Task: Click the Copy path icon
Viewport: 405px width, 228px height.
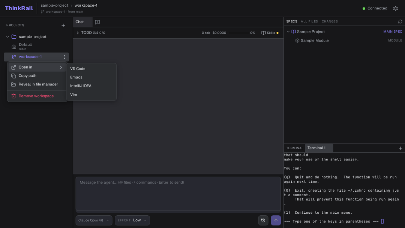Action: click(x=14, y=76)
